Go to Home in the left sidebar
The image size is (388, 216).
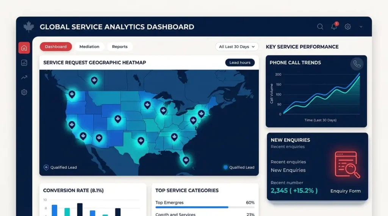(x=24, y=48)
